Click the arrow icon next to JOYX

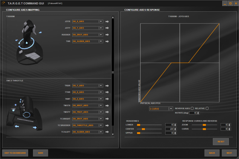(x=107, y=21)
